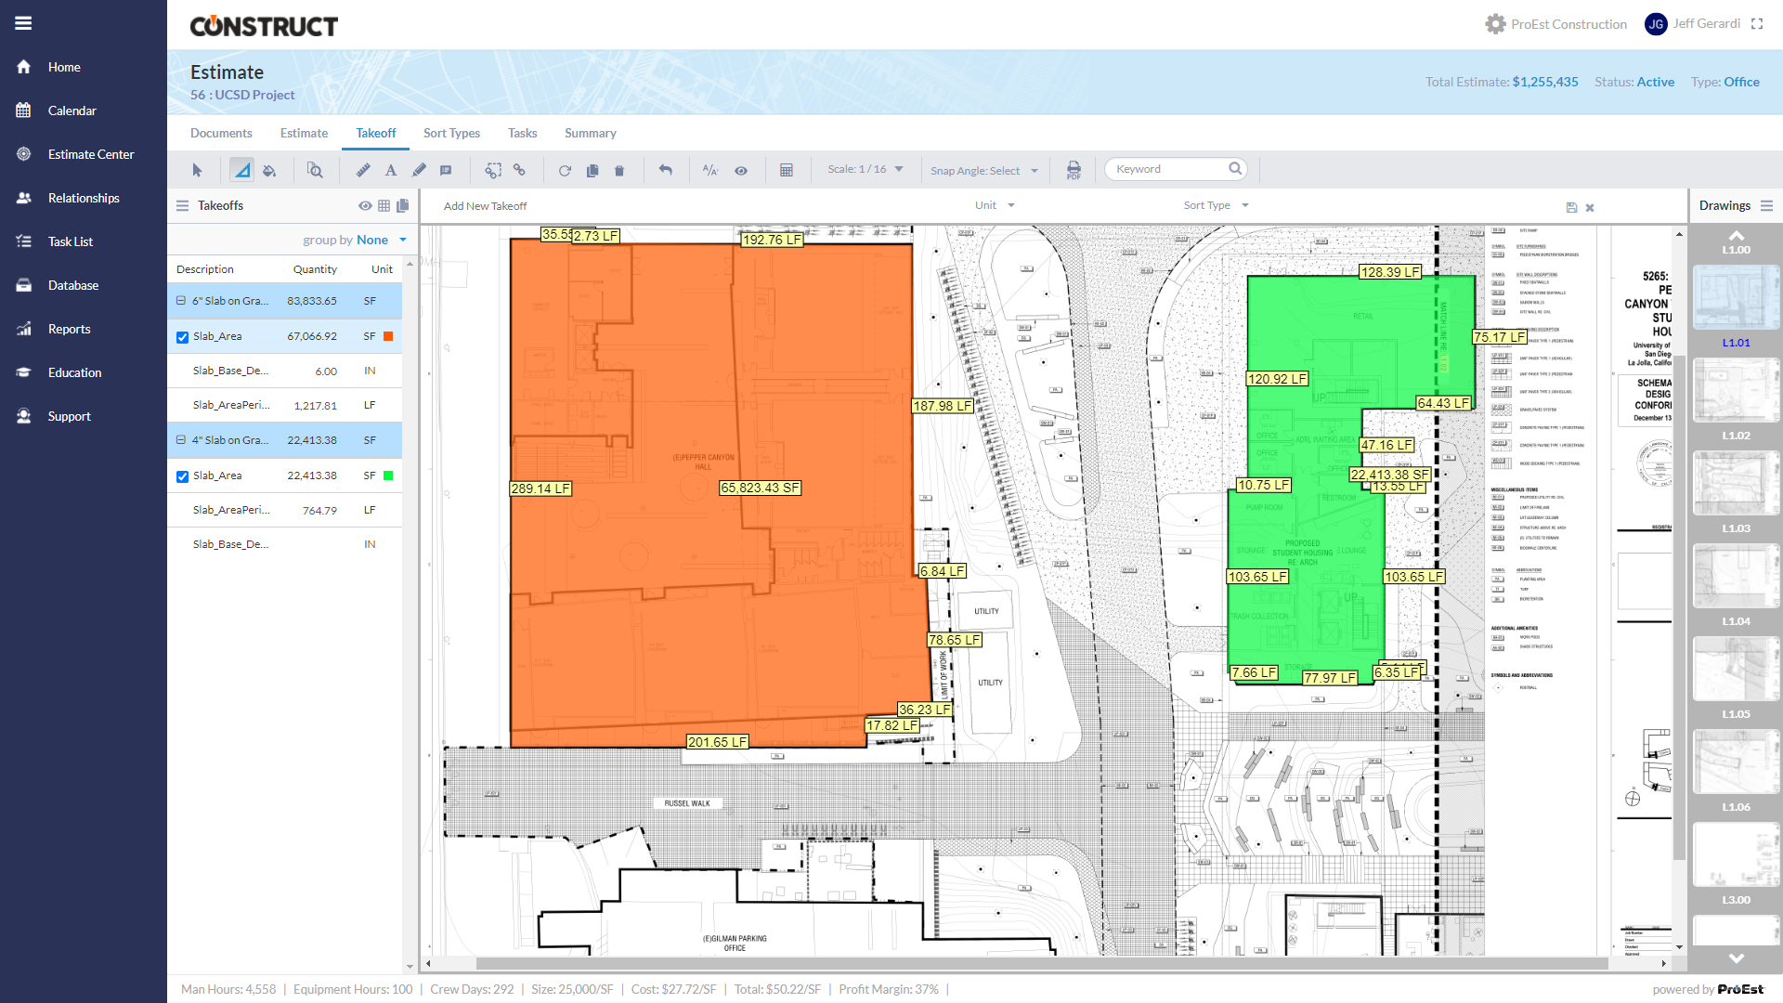This screenshot has width=1783, height=1003.
Task: Click the orange color swatch
Action: click(x=388, y=336)
